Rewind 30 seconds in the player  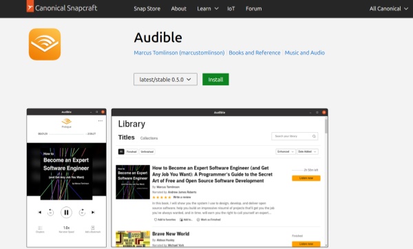50,212
